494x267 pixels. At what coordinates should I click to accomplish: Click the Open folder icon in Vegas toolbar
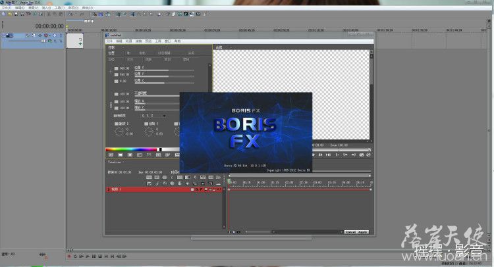10,14
